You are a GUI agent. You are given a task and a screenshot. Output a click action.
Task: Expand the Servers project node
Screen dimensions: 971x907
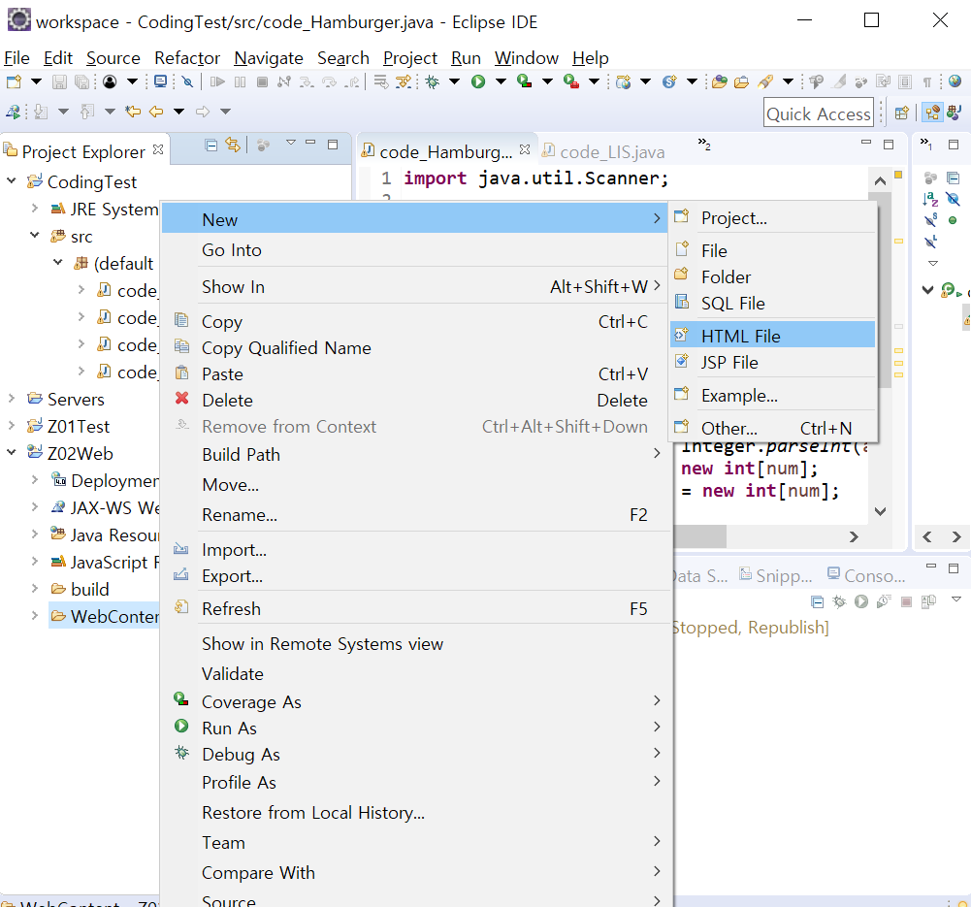tap(11, 399)
